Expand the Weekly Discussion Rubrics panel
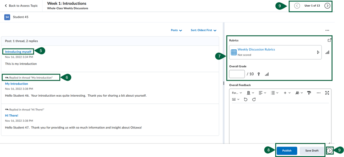344x157 pixels. 318,52
